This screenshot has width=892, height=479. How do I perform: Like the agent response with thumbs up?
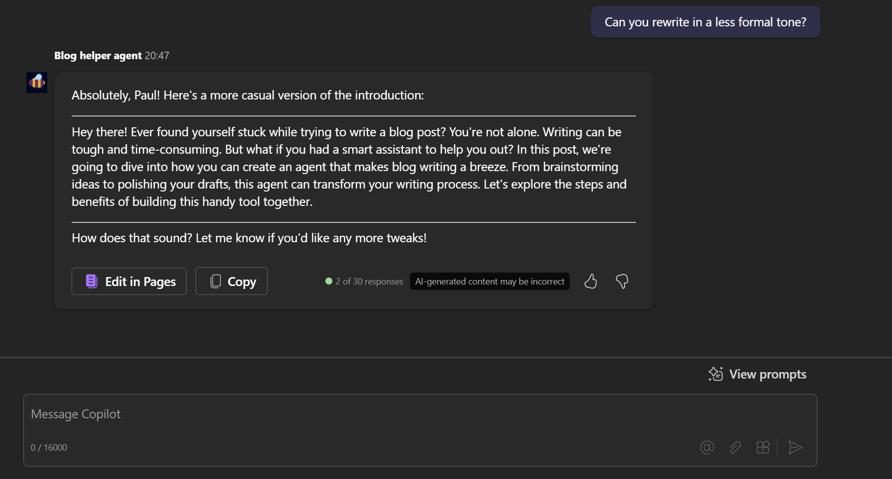[591, 281]
